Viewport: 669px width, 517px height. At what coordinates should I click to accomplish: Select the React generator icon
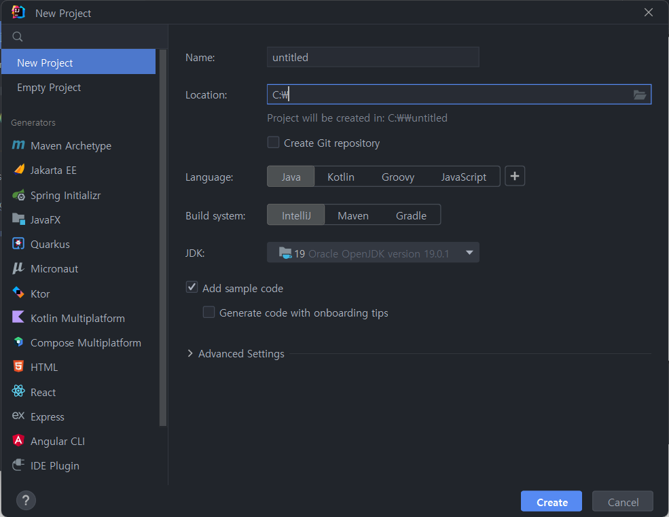click(18, 391)
